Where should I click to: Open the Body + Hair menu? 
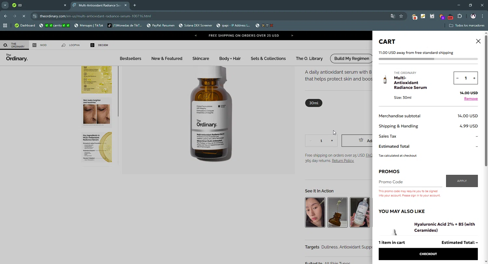coord(230,58)
